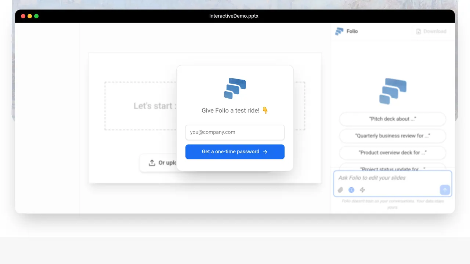
Task: Click the lightning bolt icon in chat box
Action: (362, 190)
